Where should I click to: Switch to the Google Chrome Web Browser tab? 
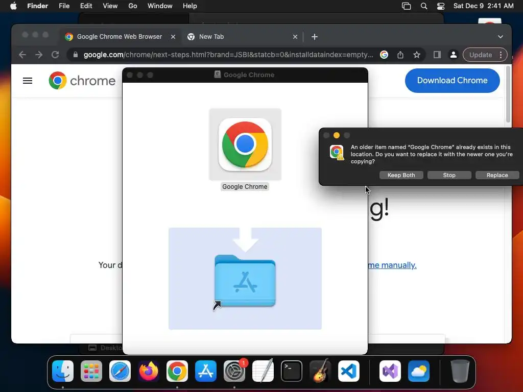[119, 37]
